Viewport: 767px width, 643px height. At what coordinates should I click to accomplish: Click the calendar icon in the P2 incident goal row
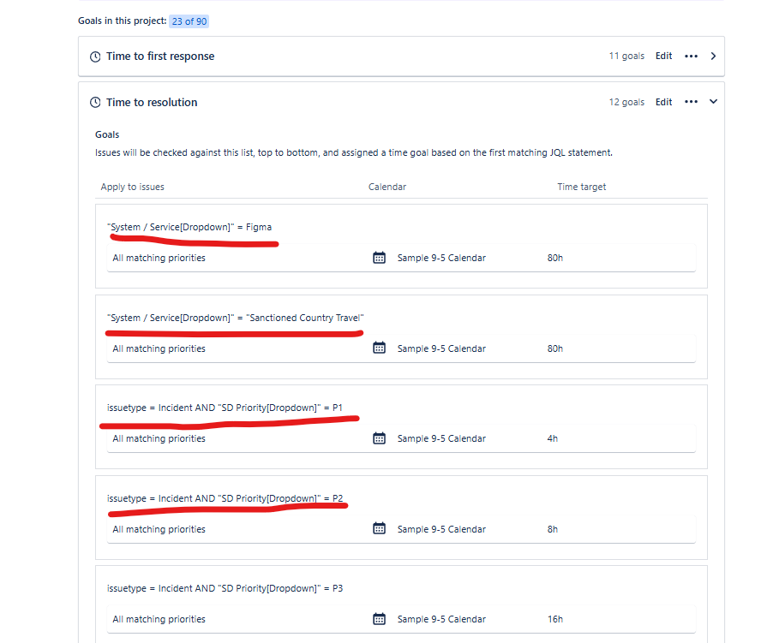pos(379,528)
